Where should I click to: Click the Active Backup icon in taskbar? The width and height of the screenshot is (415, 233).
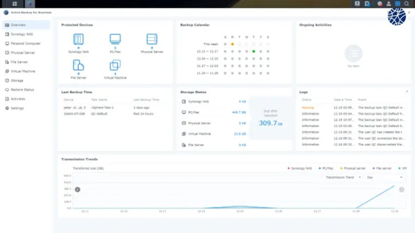click(x=30, y=3)
